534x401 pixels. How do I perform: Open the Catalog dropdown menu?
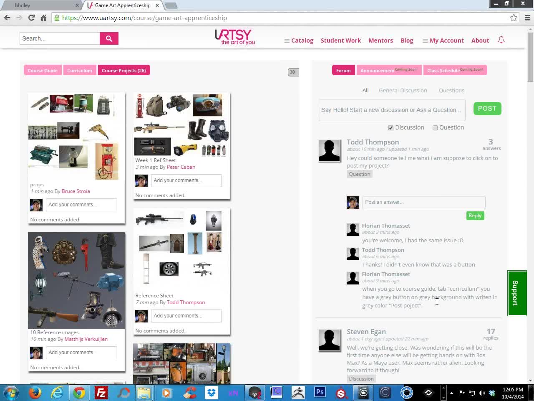coord(299,41)
